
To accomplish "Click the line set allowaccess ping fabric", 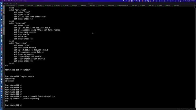I will tap(28, 52).
